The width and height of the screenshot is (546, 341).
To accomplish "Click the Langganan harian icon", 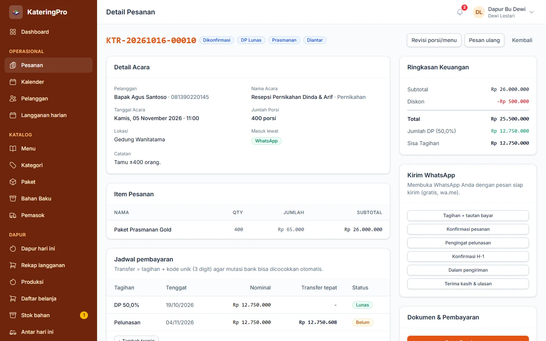I will (x=13, y=115).
